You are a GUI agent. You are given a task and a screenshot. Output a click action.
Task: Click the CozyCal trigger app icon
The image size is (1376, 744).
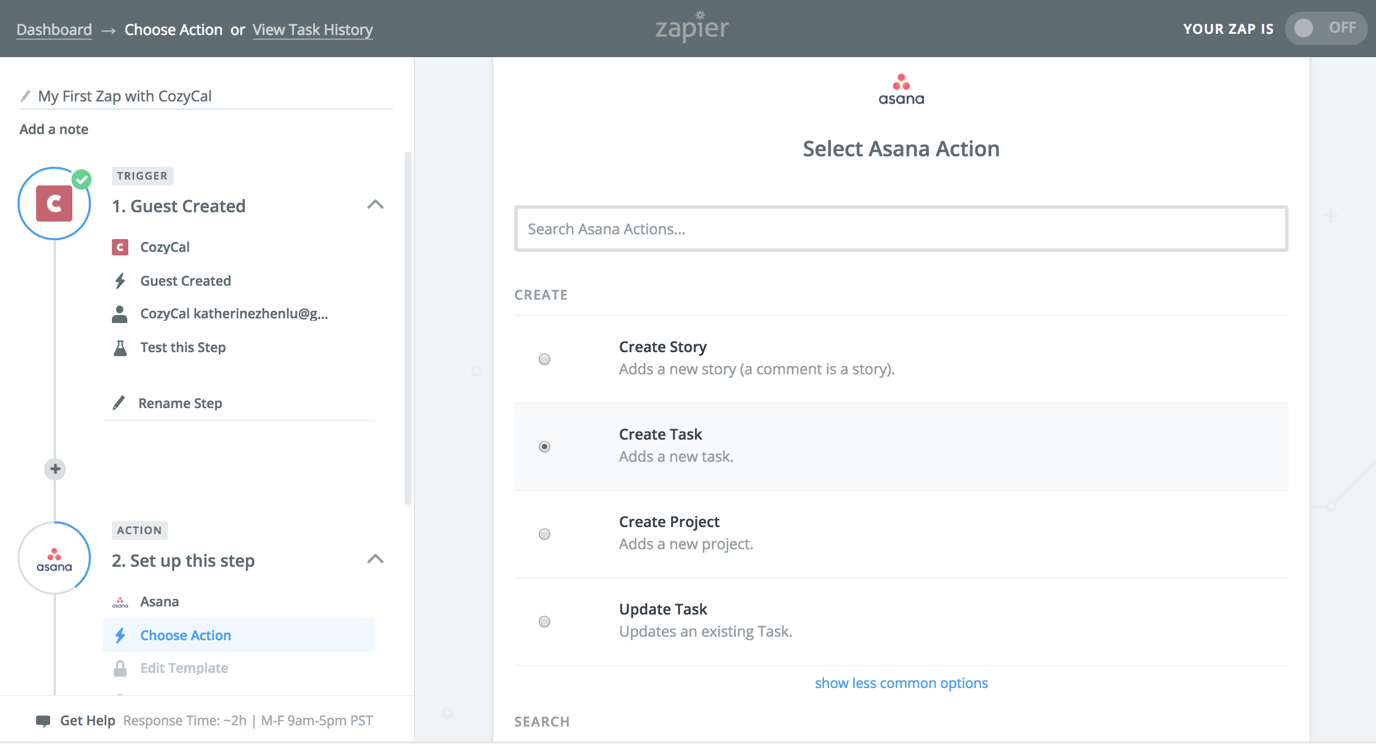pyautogui.click(x=54, y=203)
